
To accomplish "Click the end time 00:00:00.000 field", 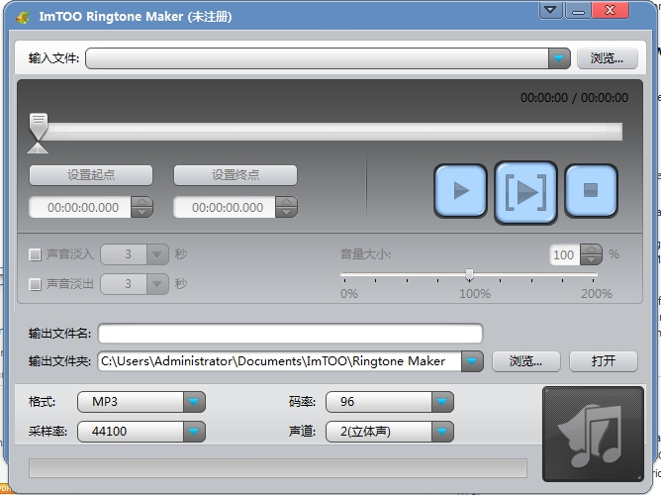I will tap(225, 208).
